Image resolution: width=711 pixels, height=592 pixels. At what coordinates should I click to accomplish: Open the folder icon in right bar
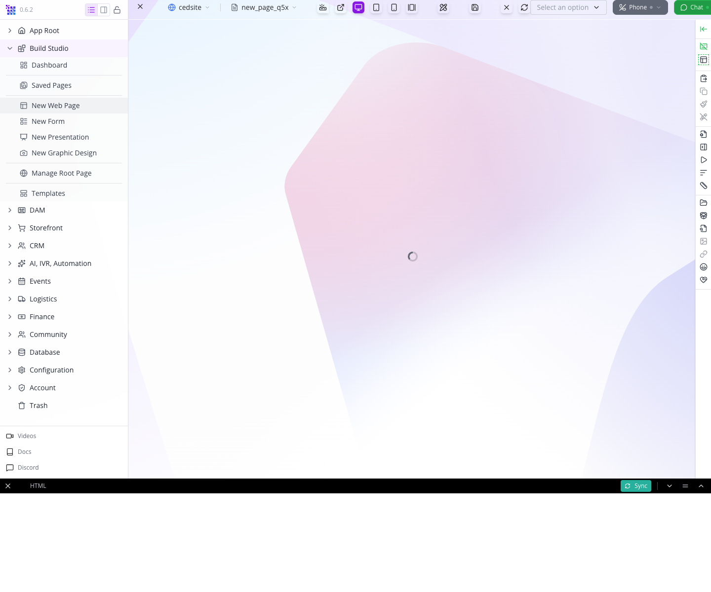704,203
